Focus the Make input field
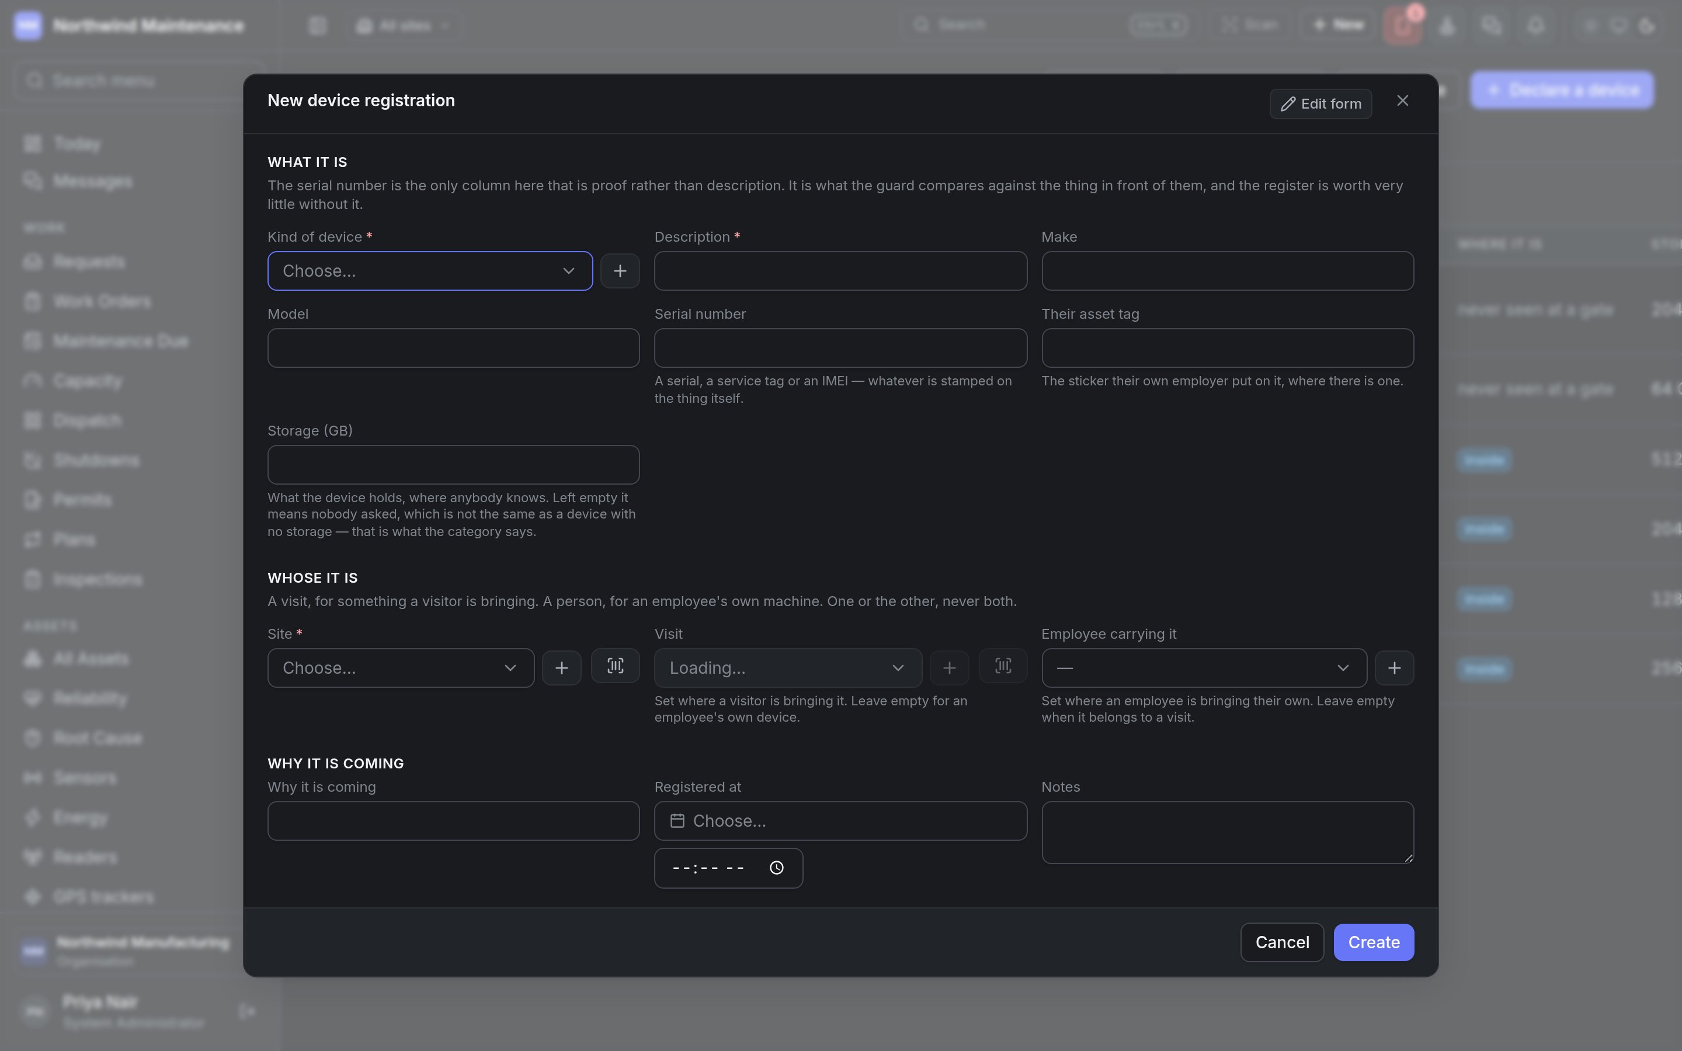This screenshot has width=1682, height=1051. [1228, 271]
